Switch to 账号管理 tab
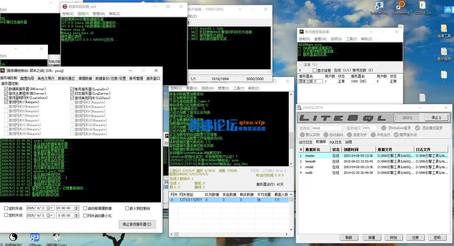 (x=136, y=78)
